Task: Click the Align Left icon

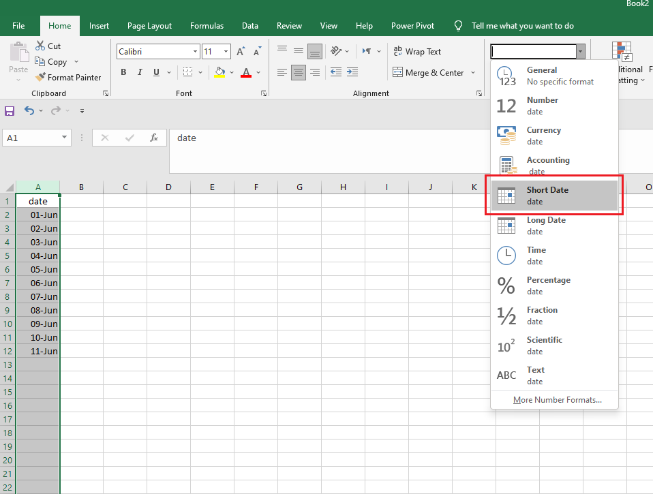Action: (282, 72)
